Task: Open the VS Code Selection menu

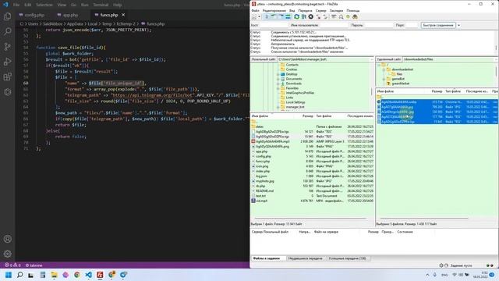Action: pos(44,5)
